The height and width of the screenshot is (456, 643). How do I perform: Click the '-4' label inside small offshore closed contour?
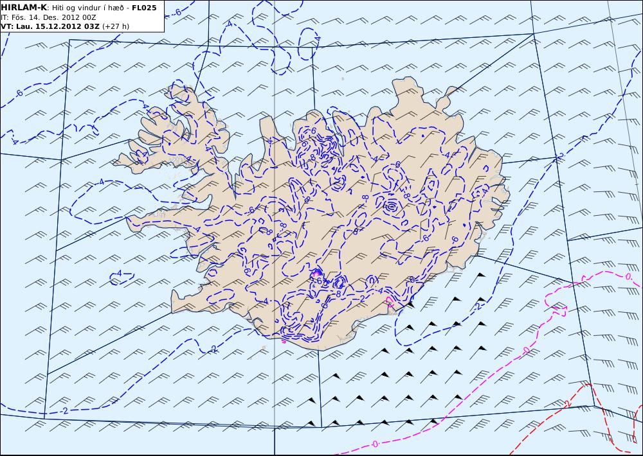pyautogui.click(x=118, y=273)
